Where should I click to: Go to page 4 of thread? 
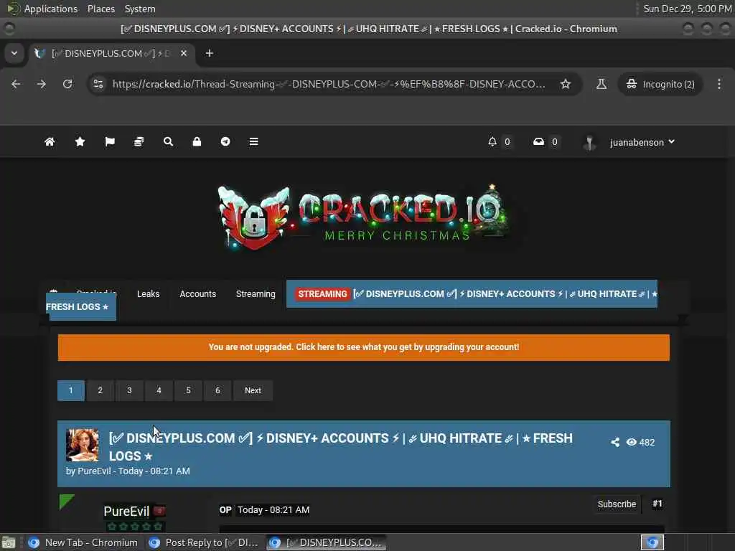coord(159,390)
